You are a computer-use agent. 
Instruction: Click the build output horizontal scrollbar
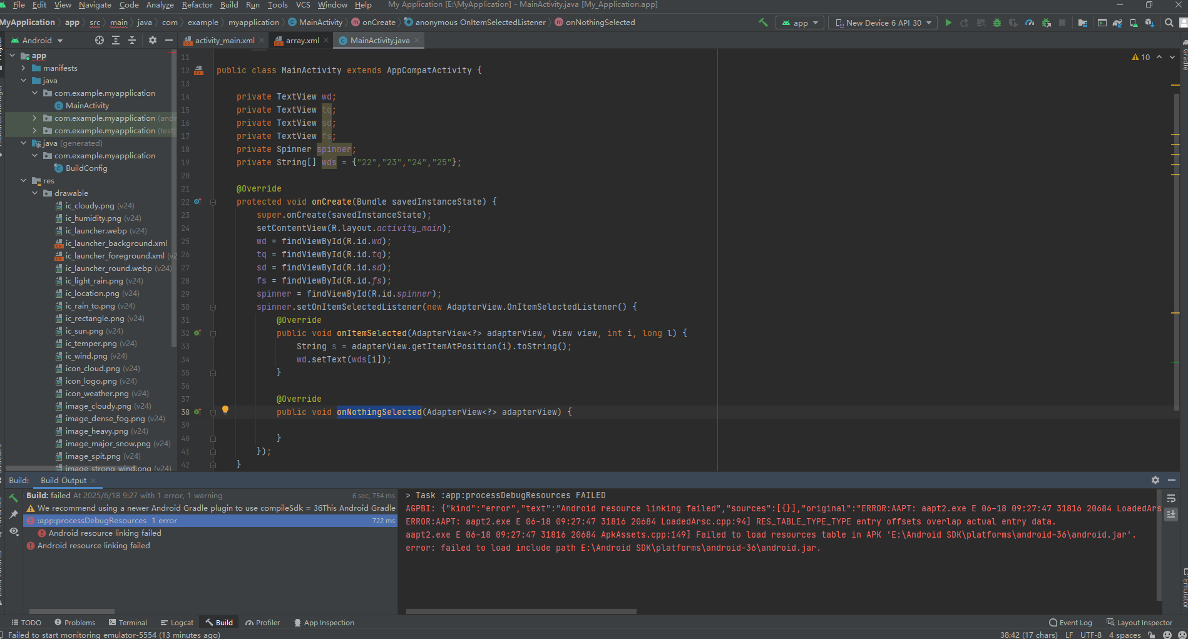coord(521,611)
